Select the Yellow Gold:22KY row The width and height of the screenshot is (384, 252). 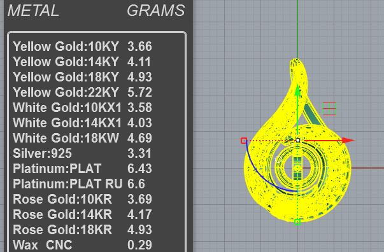coord(82,92)
